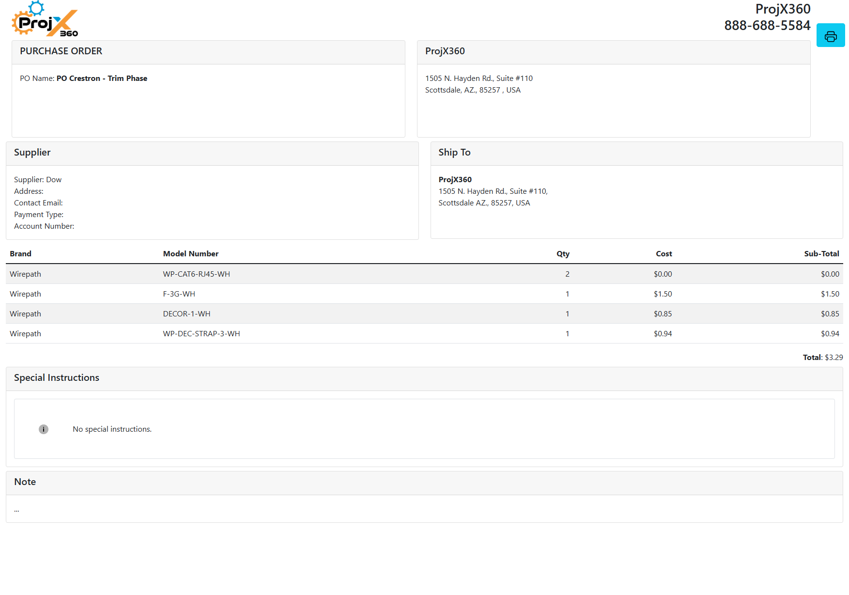Click the 'Account Number:' field label
This screenshot has width=849, height=595.
click(x=44, y=226)
